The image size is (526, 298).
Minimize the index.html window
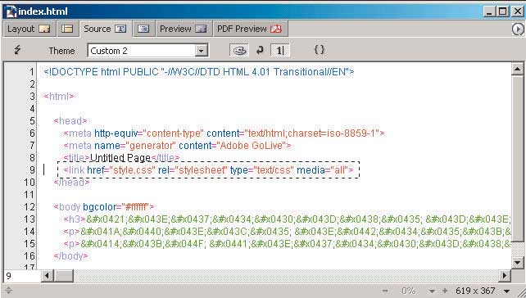(490, 11)
